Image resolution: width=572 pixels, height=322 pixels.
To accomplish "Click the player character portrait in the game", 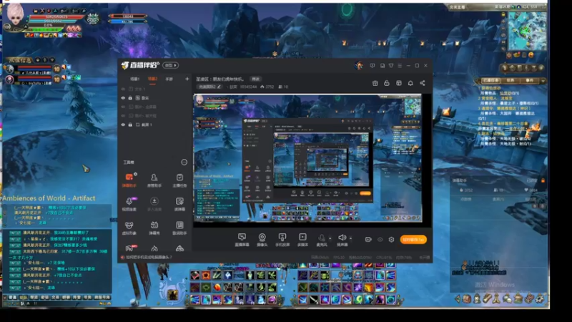I will [x=15, y=15].
